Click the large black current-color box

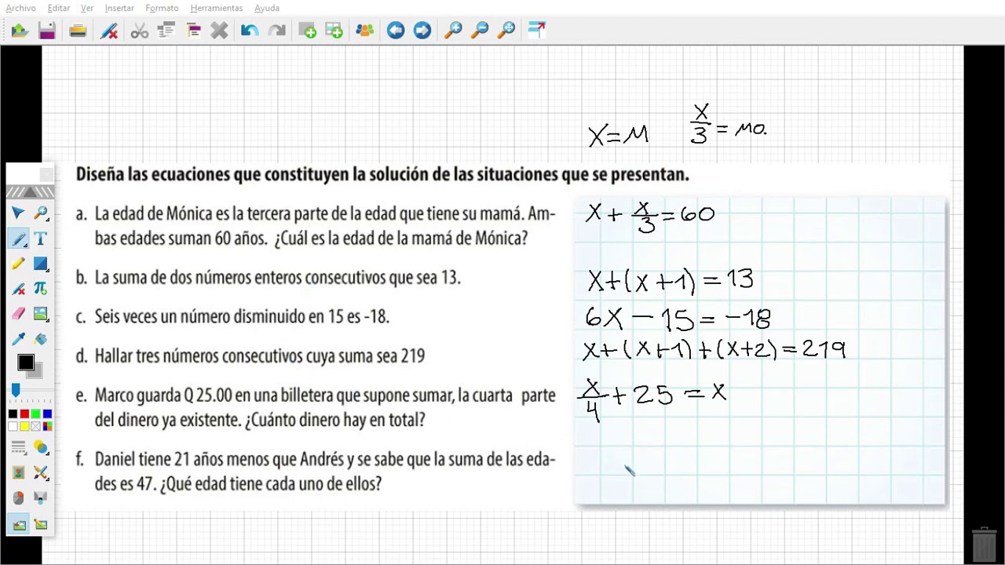click(x=26, y=363)
